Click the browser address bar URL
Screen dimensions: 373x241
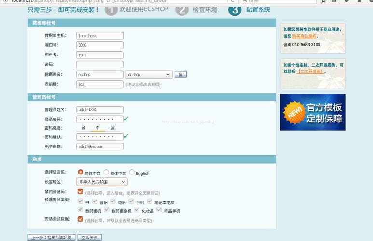pos(90,1)
